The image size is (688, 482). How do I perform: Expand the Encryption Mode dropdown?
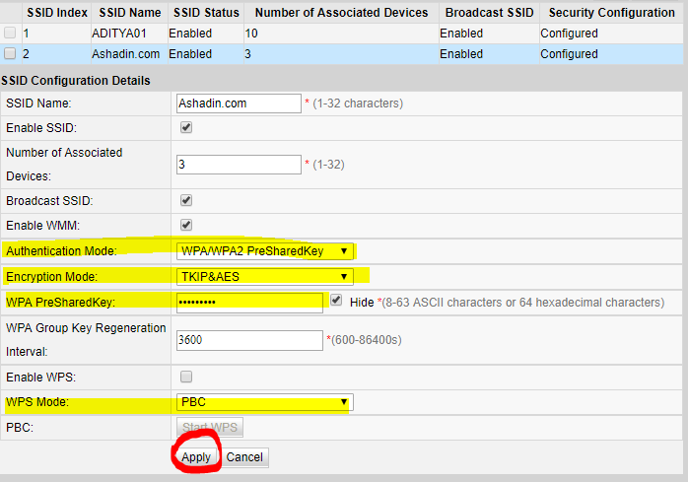(x=263, y=276)
